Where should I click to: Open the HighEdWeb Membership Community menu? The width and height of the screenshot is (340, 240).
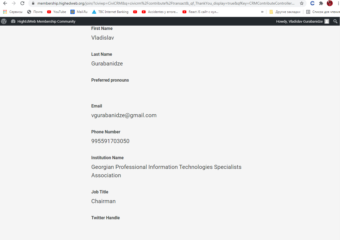[43, 21]
